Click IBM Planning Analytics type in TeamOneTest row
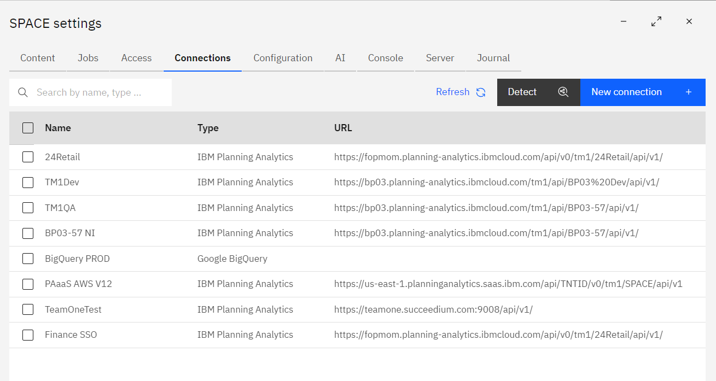This screenshot has width=716, height=381. (245, 309)
